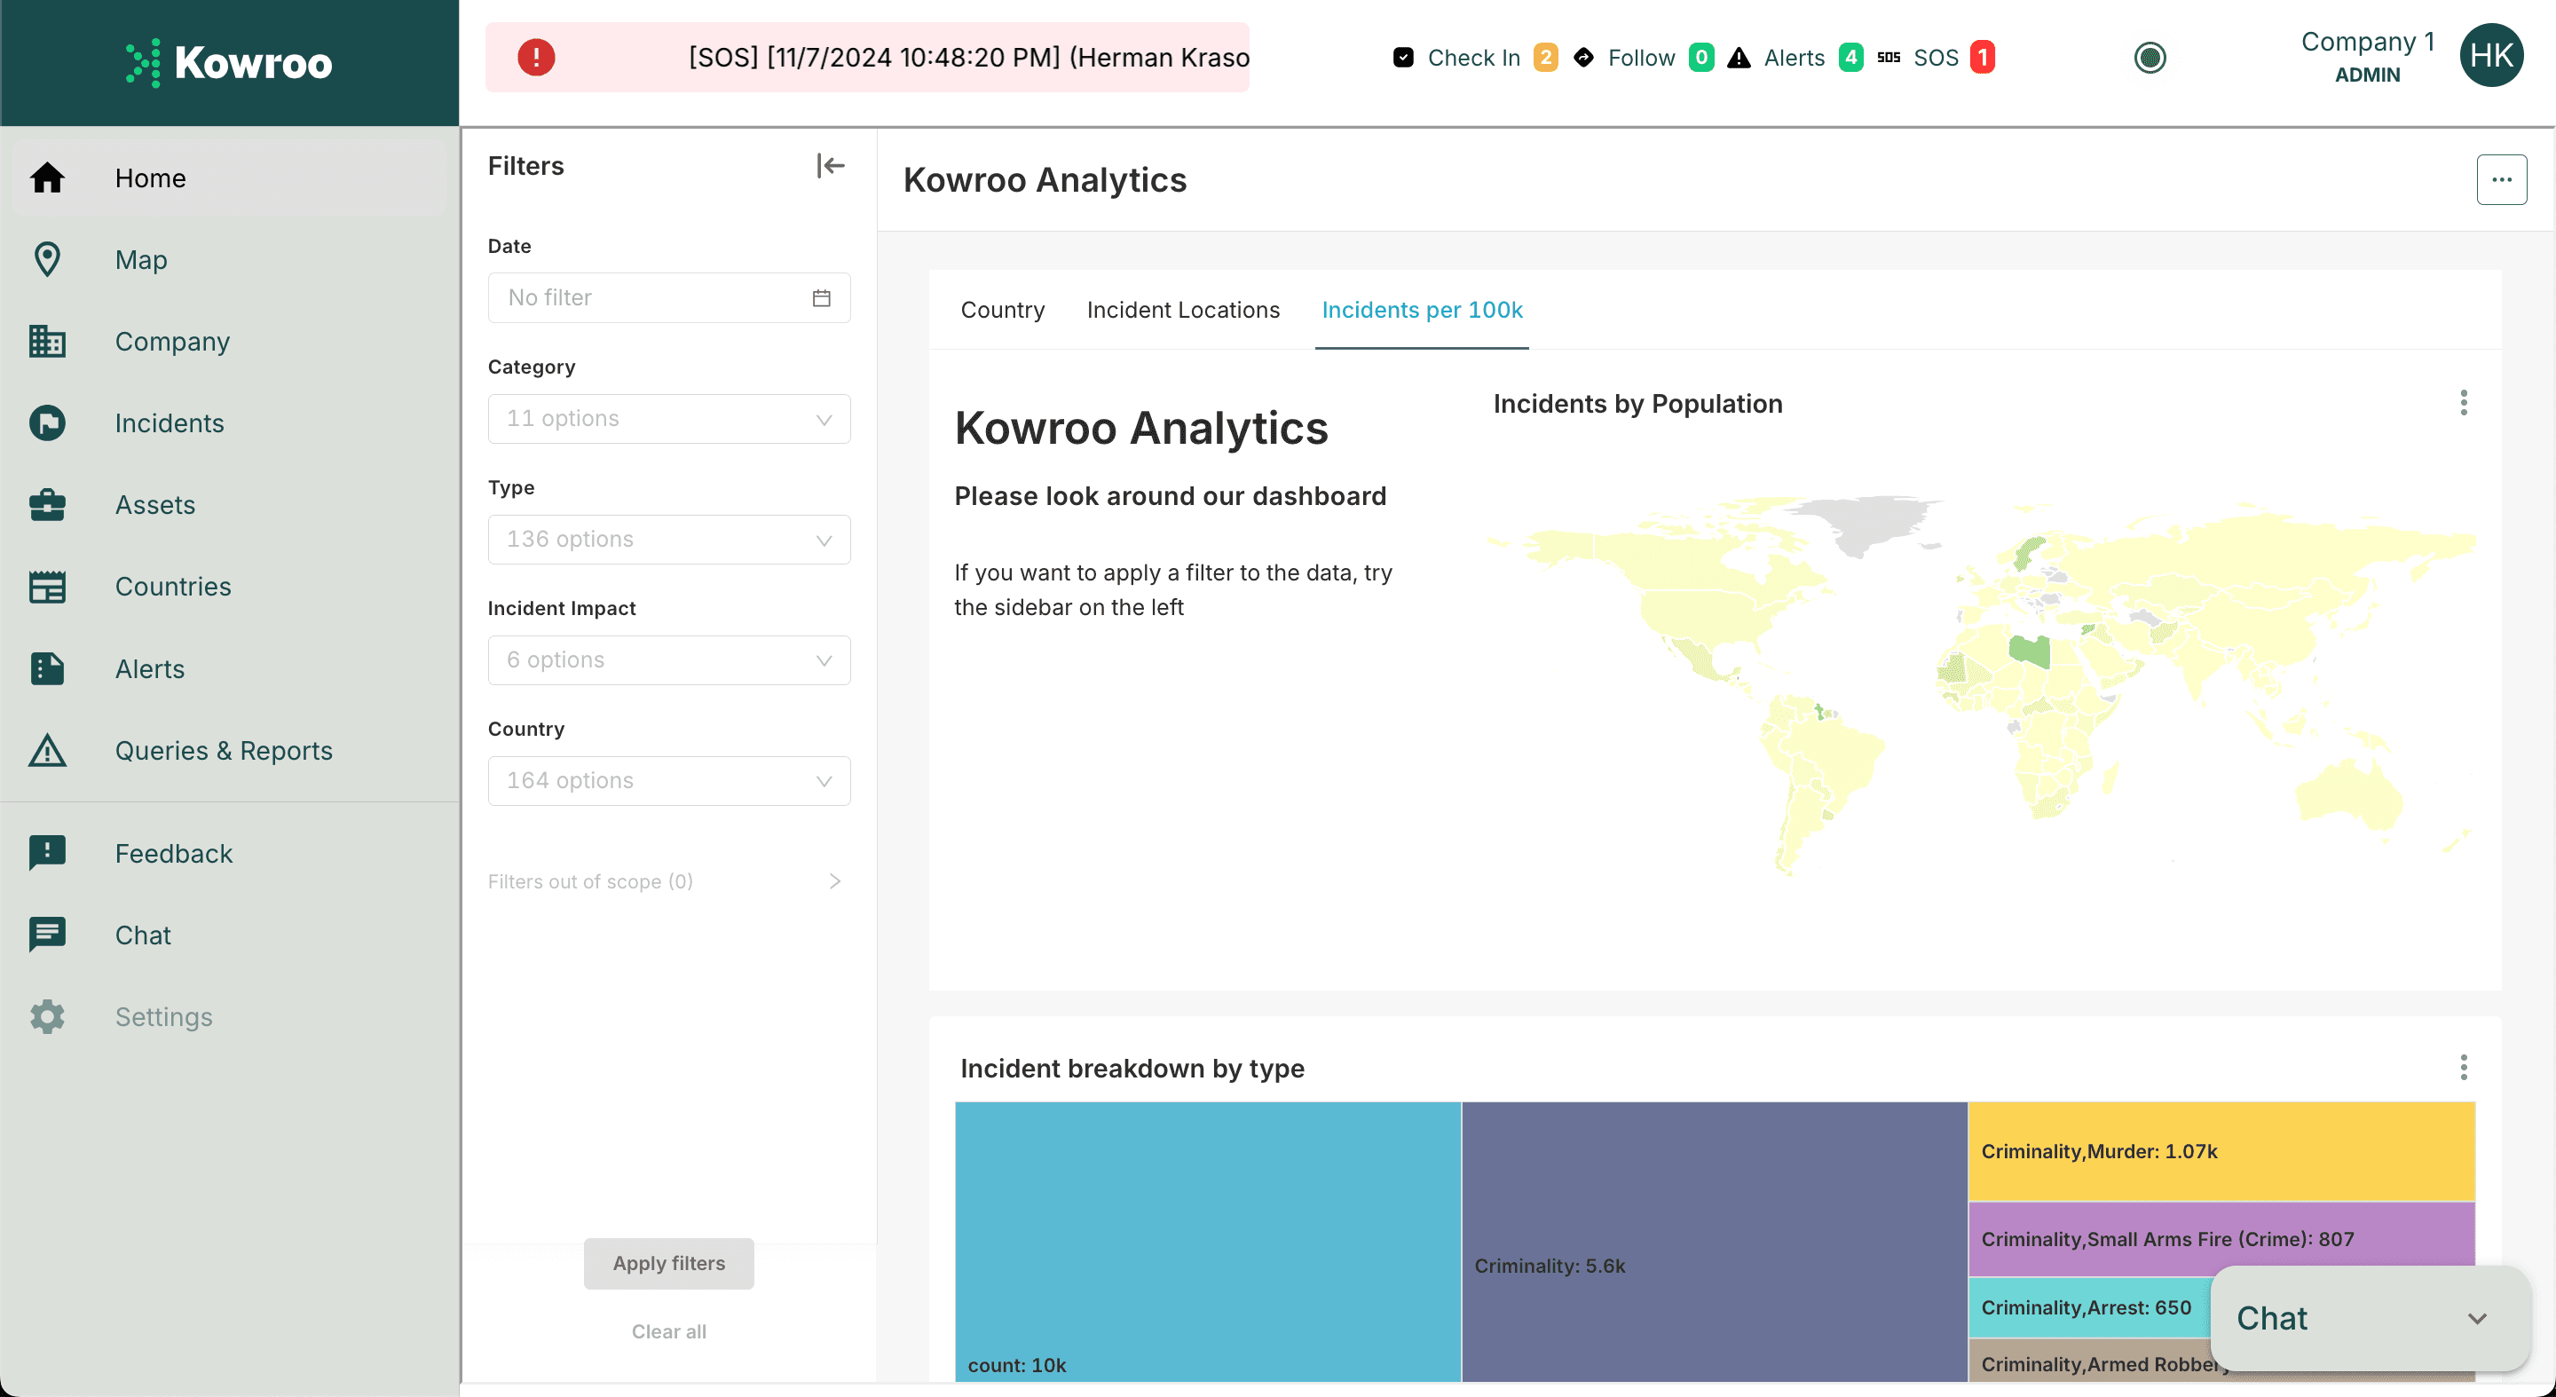Screen dimensions: 2556x1397
Task: Toggle the green status indicator circle
Action: 2150,58
